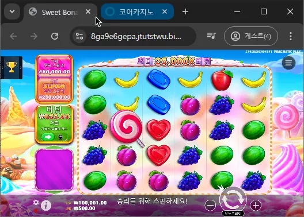The height and width of the screenshot is (217, 304).
Task: Click the ₩625.00 bet amount text
Action: click(54, 117)
